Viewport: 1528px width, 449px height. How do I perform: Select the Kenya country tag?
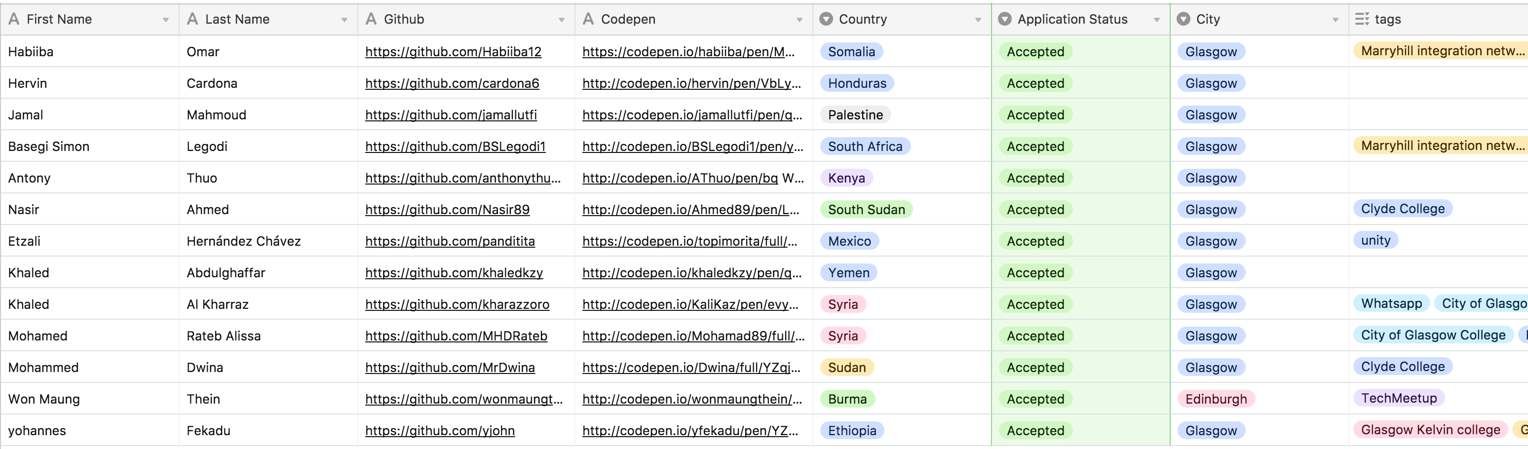pos(846,177)
